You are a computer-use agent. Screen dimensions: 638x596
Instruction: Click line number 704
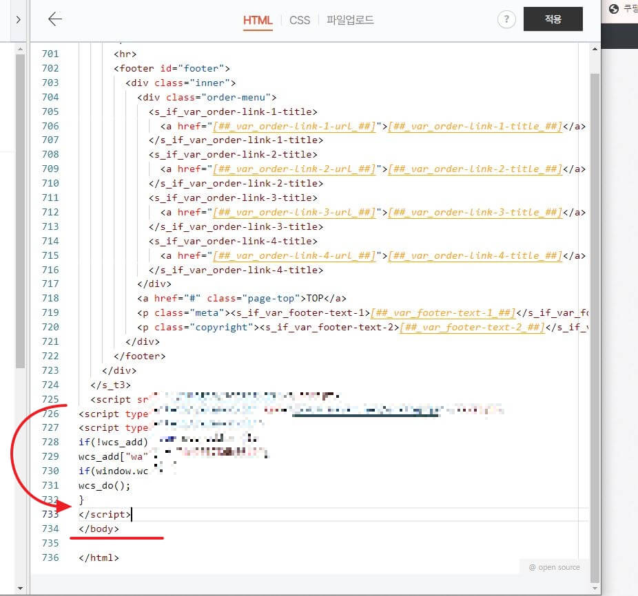pos(50,97)
